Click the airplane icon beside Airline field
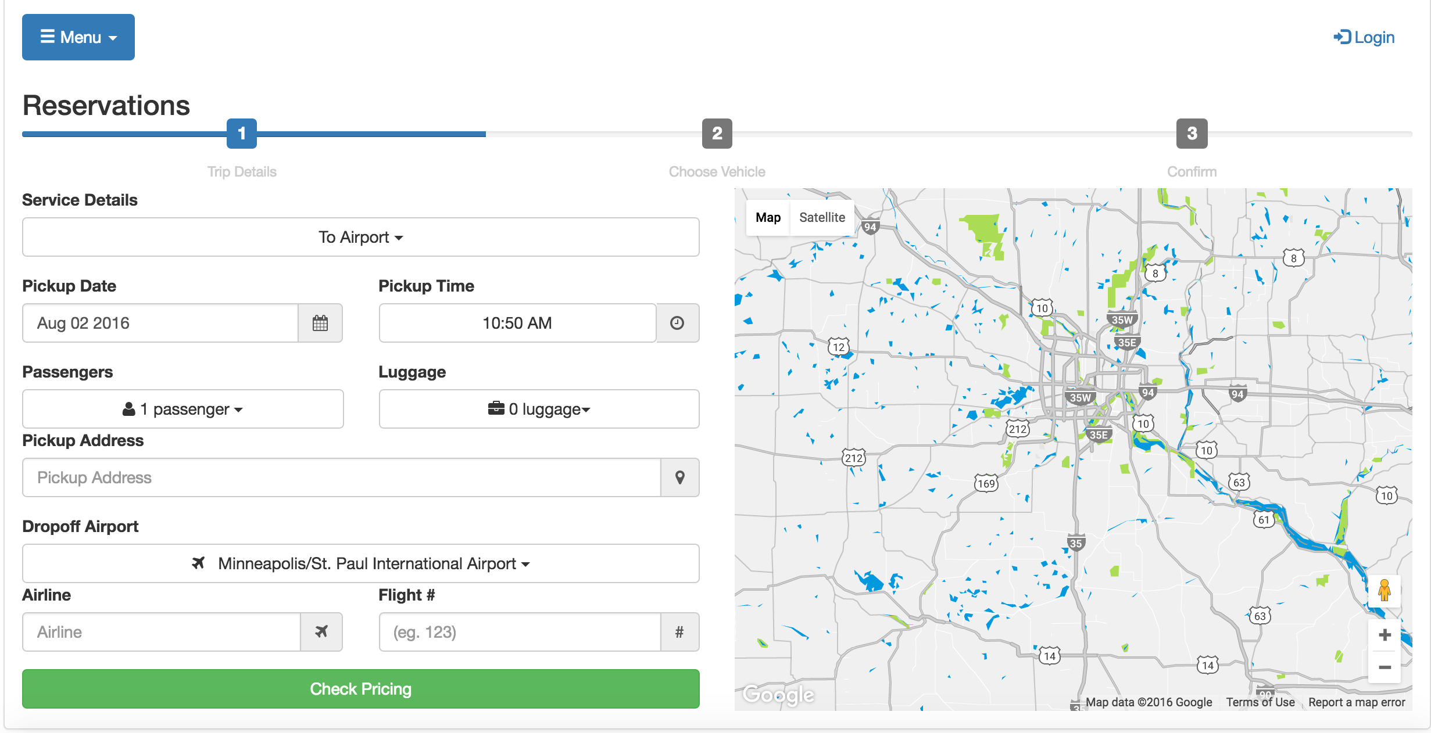 (321, 632)
